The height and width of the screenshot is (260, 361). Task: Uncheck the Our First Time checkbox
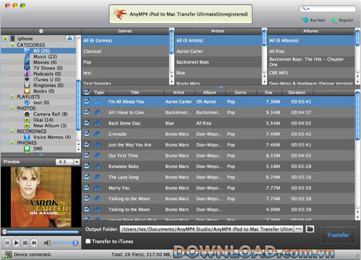pos(87,155)
